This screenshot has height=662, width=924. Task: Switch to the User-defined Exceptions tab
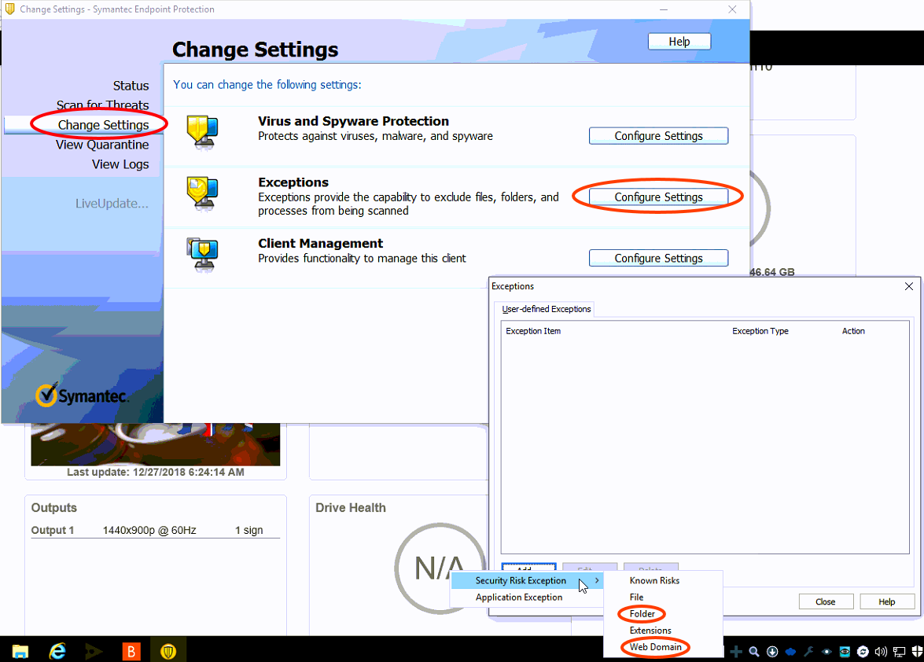[x=546, y=309]
